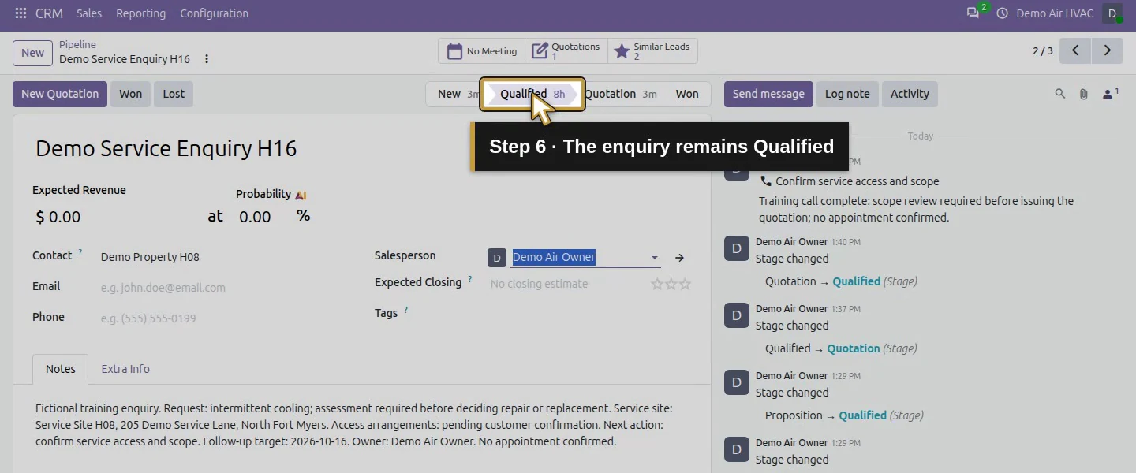Click into the Email input field

click(225, 288)
